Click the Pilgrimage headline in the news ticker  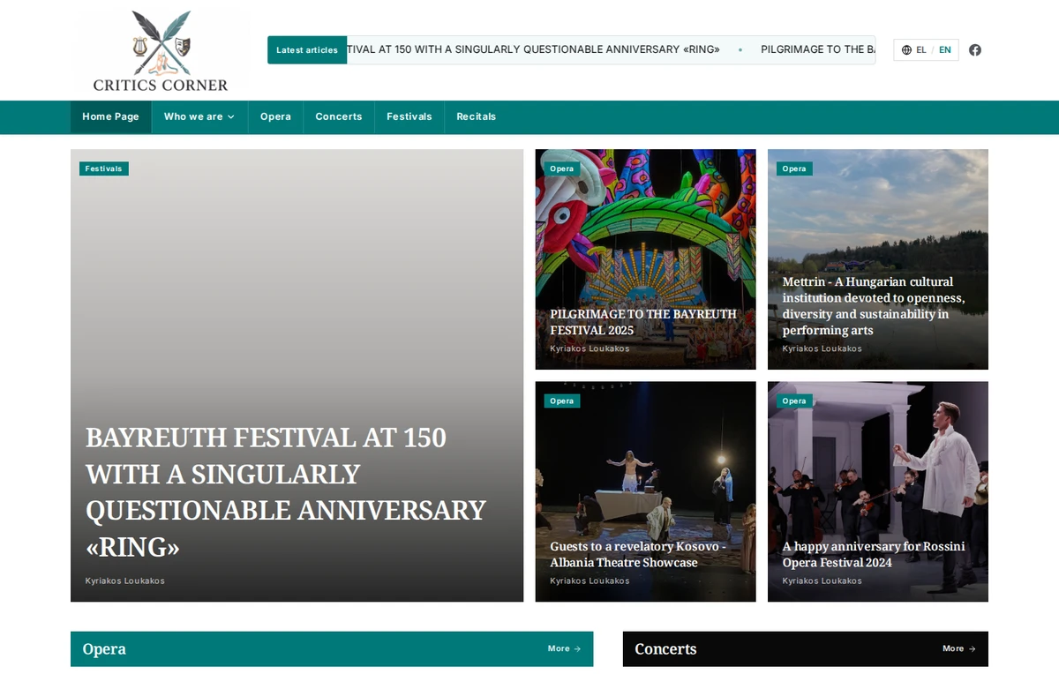click(817, 49)
